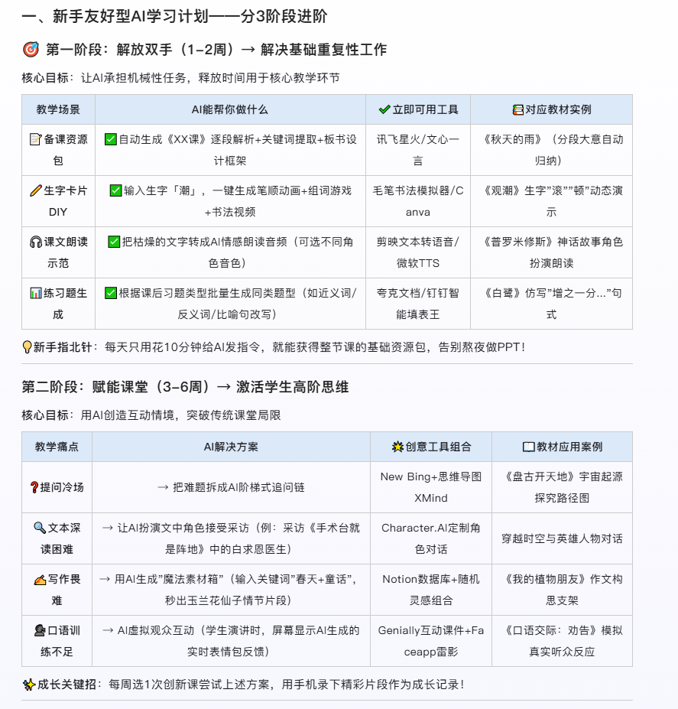Click the green checkbox before 根据课后习题类型
This screenshot has height=709, width=678.
110,293
